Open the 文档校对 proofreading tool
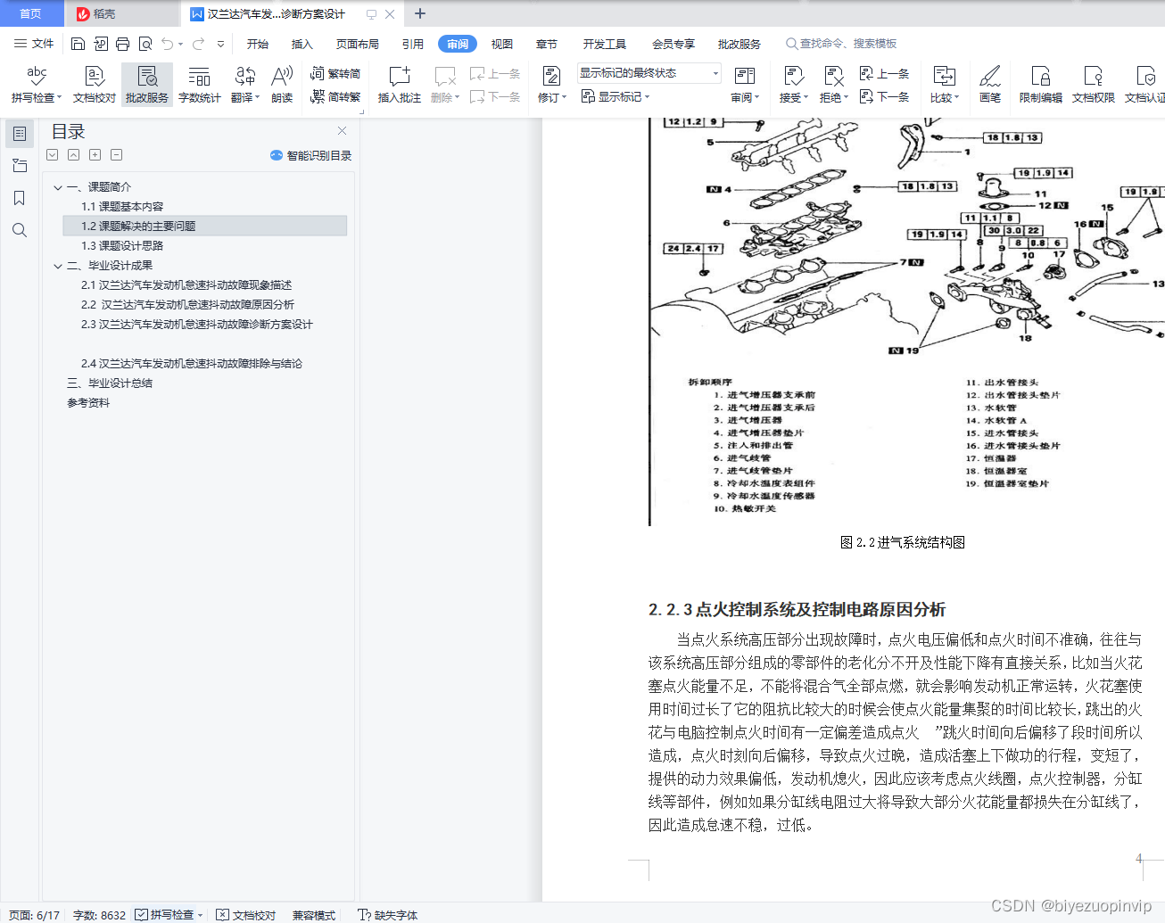The image size is (1165, 923). [94, 85]
